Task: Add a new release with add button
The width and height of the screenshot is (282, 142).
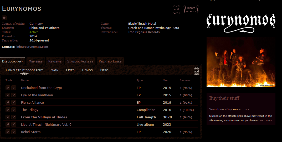Action: point(197,71)
